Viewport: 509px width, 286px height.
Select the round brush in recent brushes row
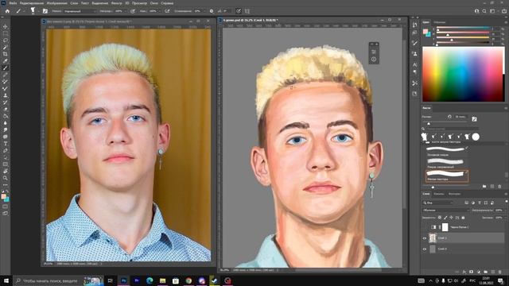click(x=476, y=137)
